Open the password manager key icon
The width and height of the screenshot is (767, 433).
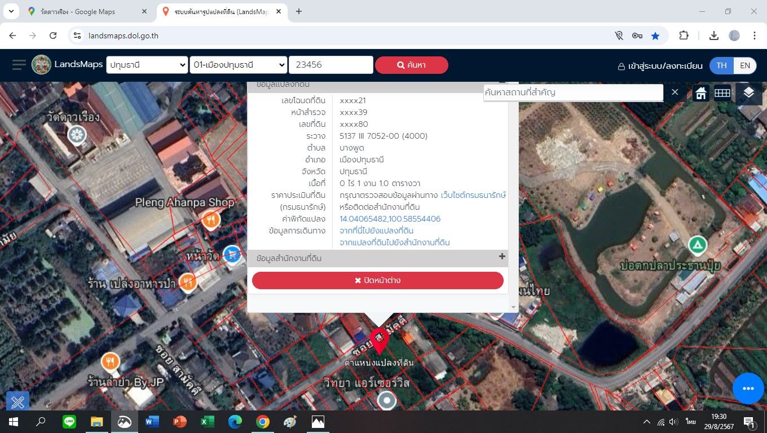click(637, 36)
